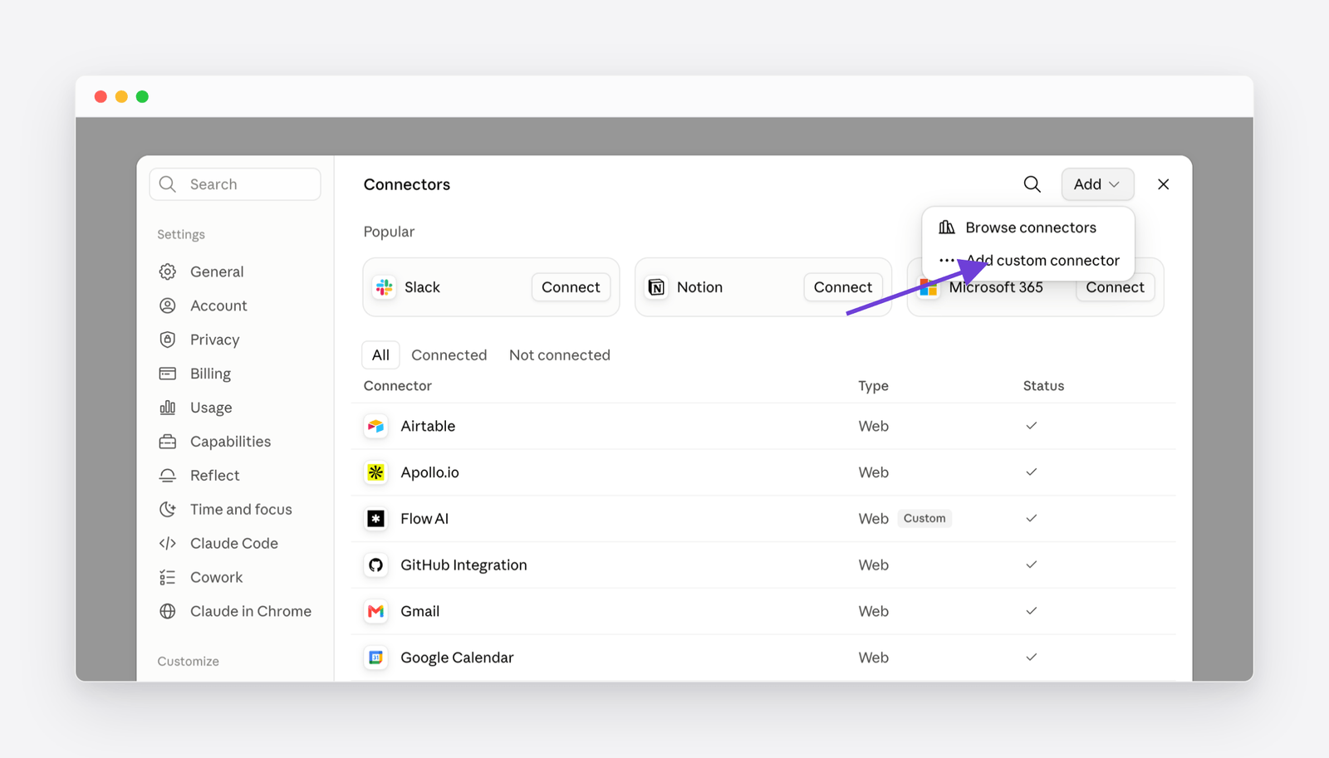Open Claude Code settings
Viewport: 1329px width, 758px height.
(234, 544)
